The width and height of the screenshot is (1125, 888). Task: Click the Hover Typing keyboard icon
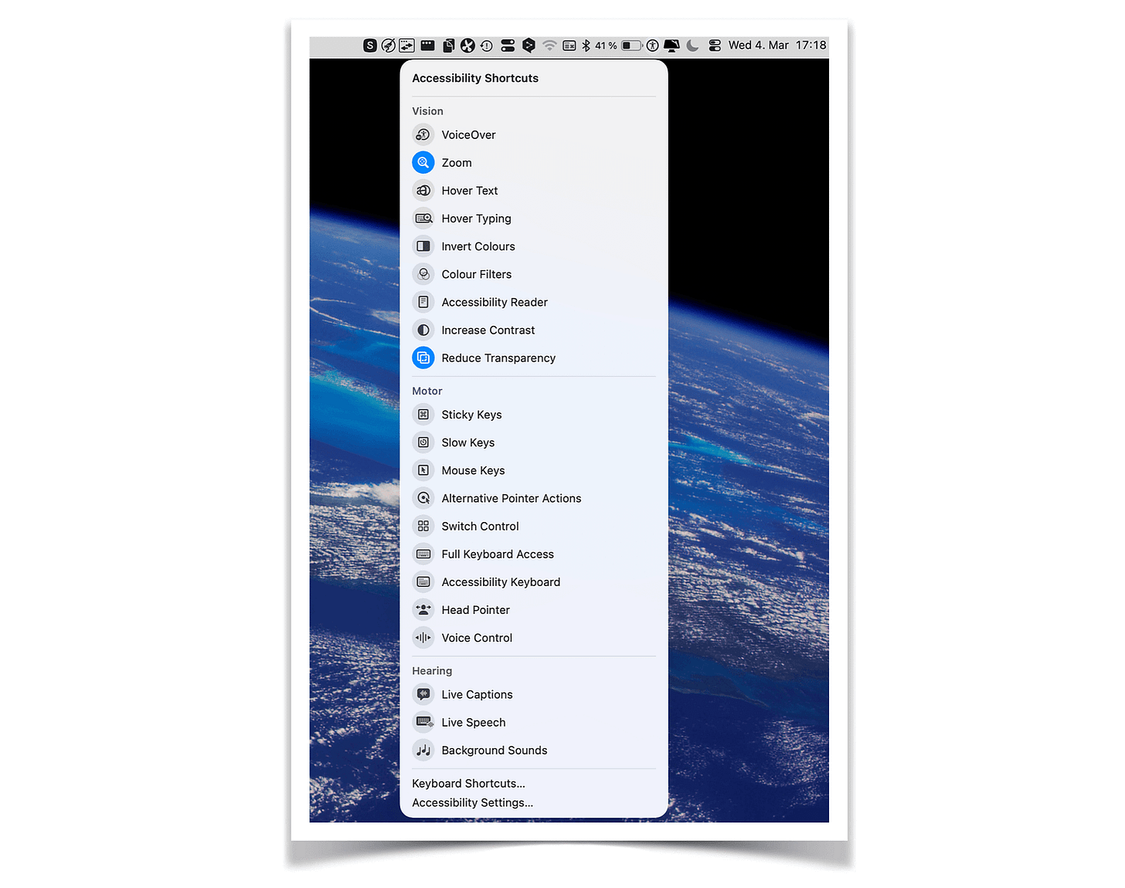[x=423, y=219]
